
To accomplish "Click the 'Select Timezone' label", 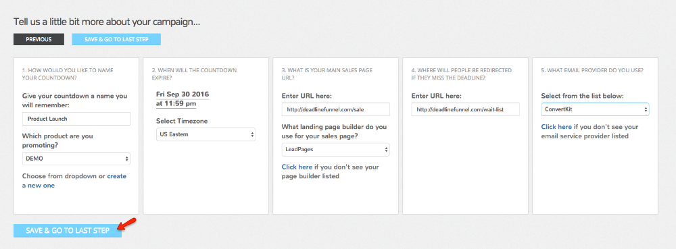I will (181, 121).
